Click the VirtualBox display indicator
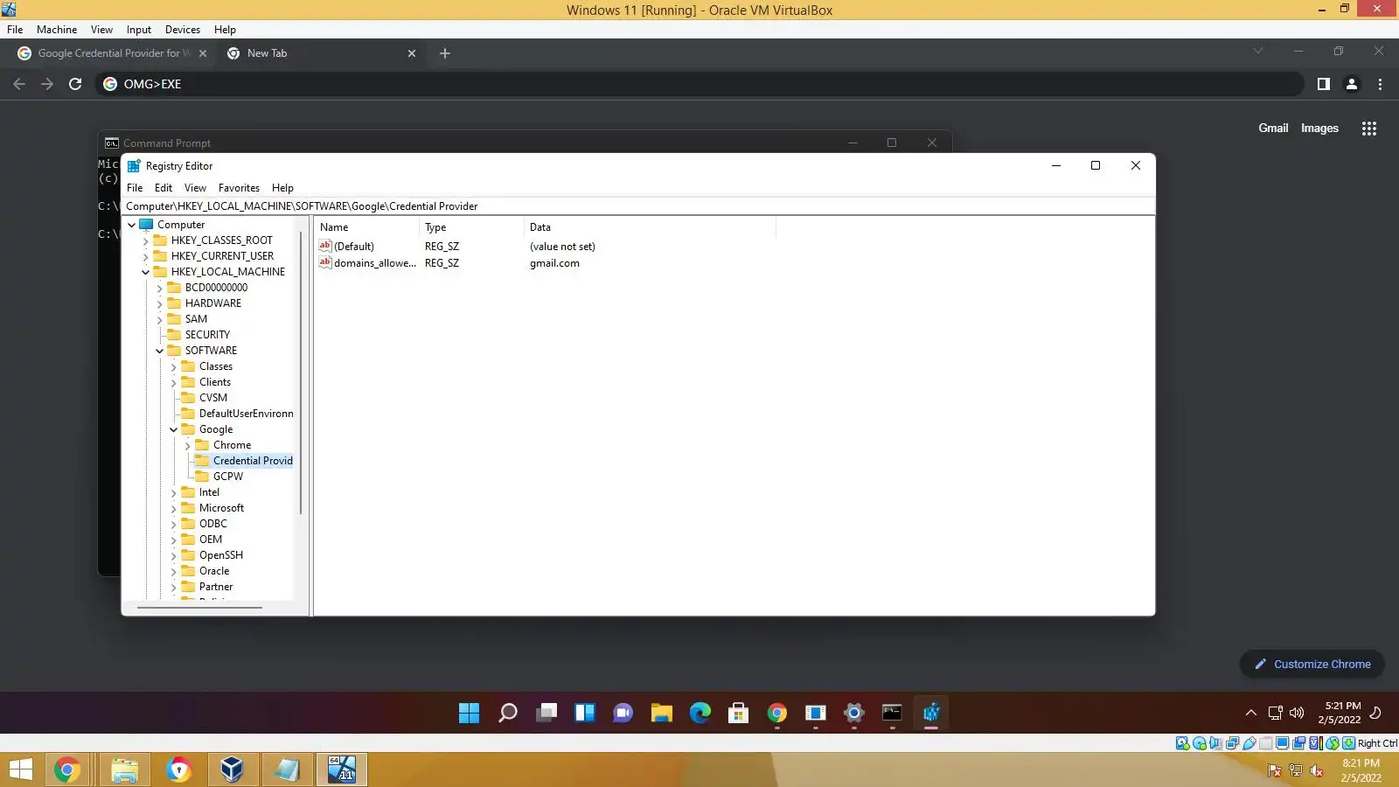The image size is (1399, 787). click(x=1283, y=743)
